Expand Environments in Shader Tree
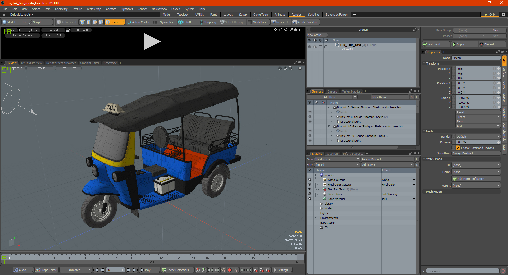 pyautogui.click(x=315, y=218)
